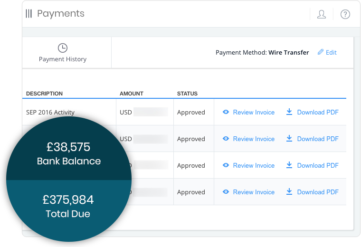Review Invoice for SEP 2016 Activity
This screenshot has height=247, width=361.
[x=248, y=112]
